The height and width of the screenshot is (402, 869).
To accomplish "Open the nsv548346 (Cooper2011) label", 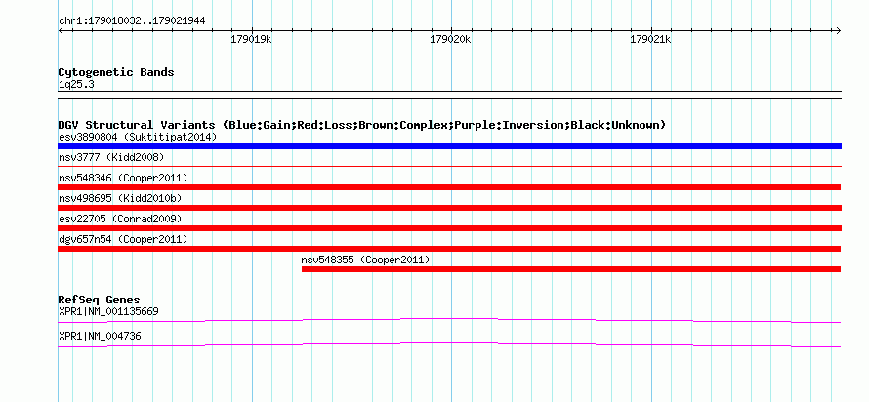I will tap(123, 178).
